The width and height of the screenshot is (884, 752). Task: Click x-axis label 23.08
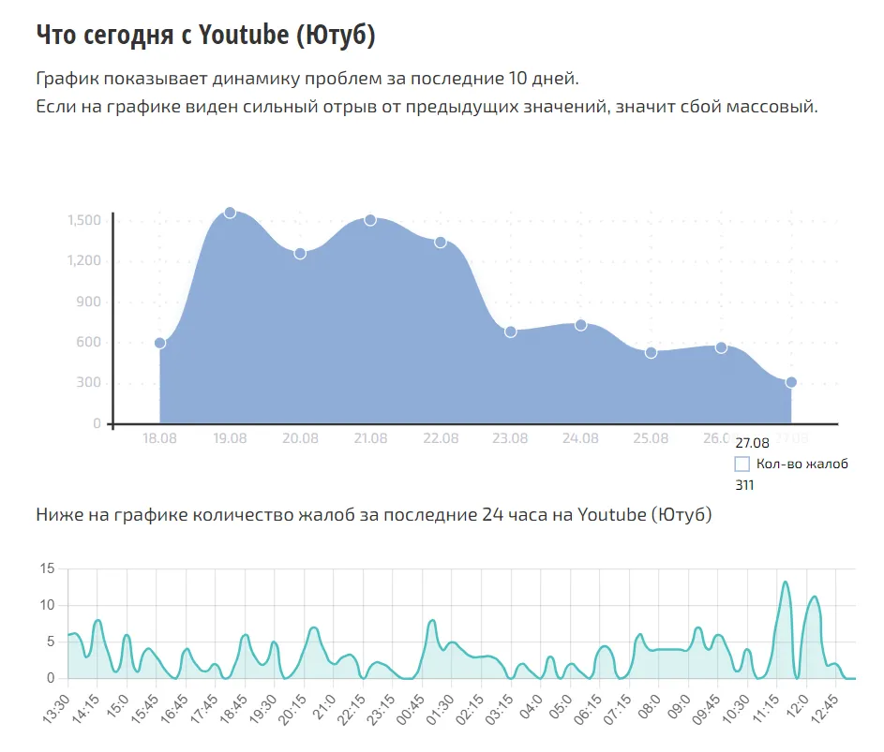pyautogui.click(x=510, y=438)
